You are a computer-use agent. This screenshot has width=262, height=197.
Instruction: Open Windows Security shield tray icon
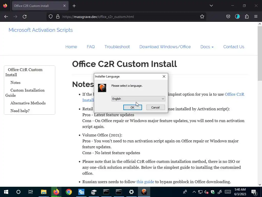[x=213, y=192]
